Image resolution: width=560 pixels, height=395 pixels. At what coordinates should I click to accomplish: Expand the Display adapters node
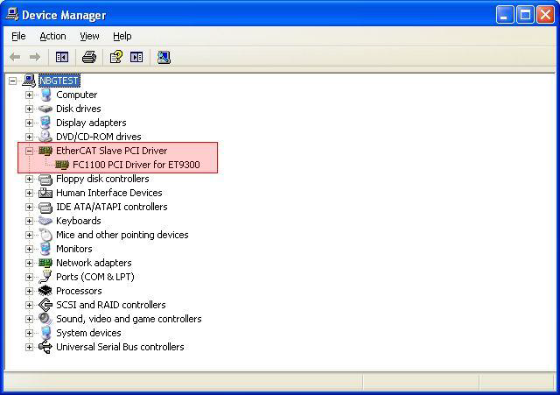tap(29, 123)
